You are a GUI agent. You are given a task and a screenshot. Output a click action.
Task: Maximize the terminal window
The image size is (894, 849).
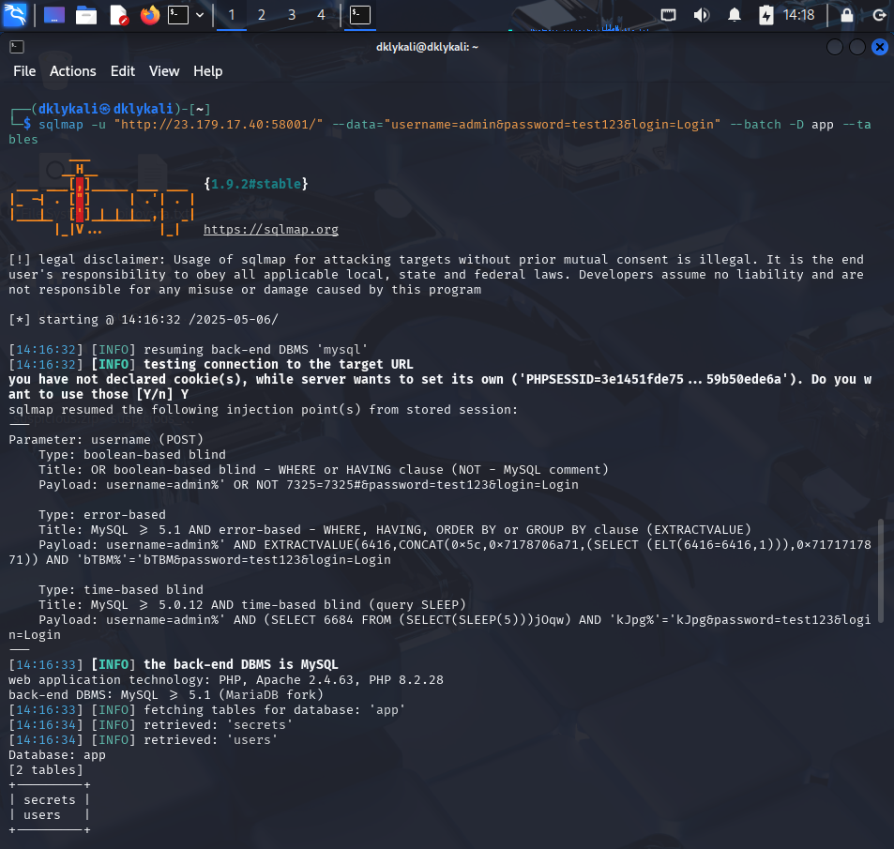[x=857, y=47]
